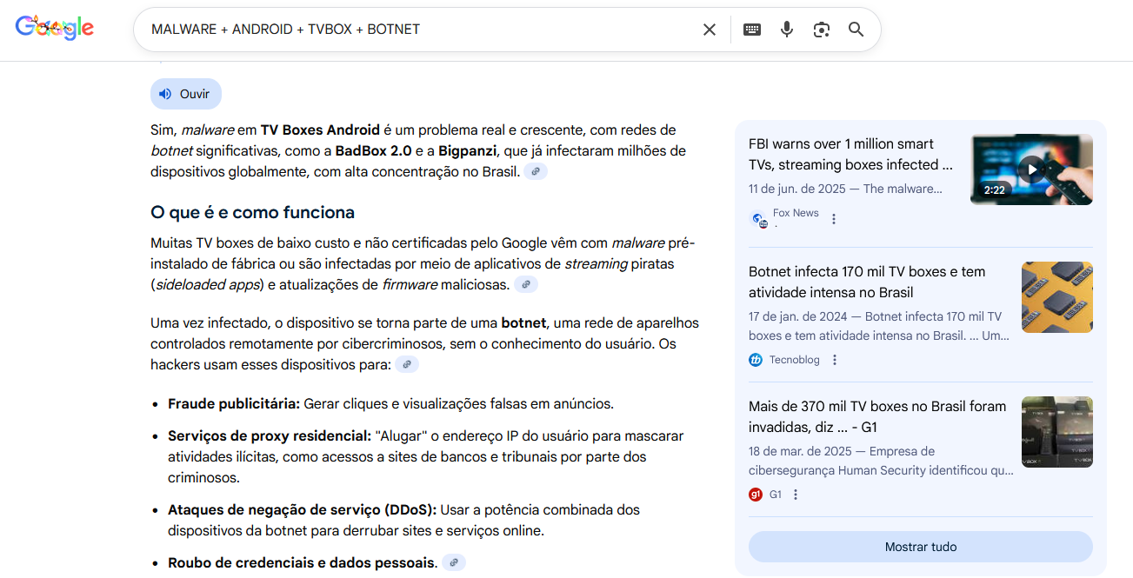The width and height of the screenshot is (1133, 578).
Task: Open more options for Tecnoblog result
Action: [835, 360]
